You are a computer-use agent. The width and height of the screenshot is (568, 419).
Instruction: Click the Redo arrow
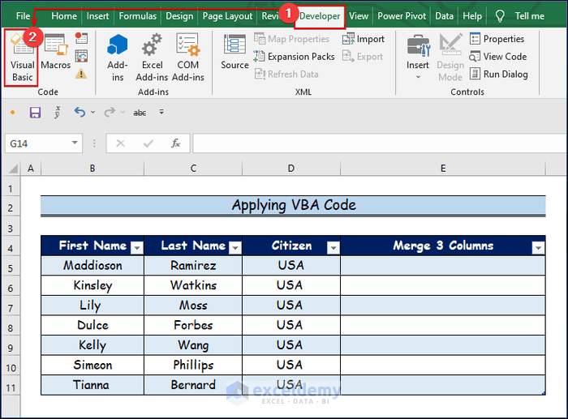coord(110,113)
